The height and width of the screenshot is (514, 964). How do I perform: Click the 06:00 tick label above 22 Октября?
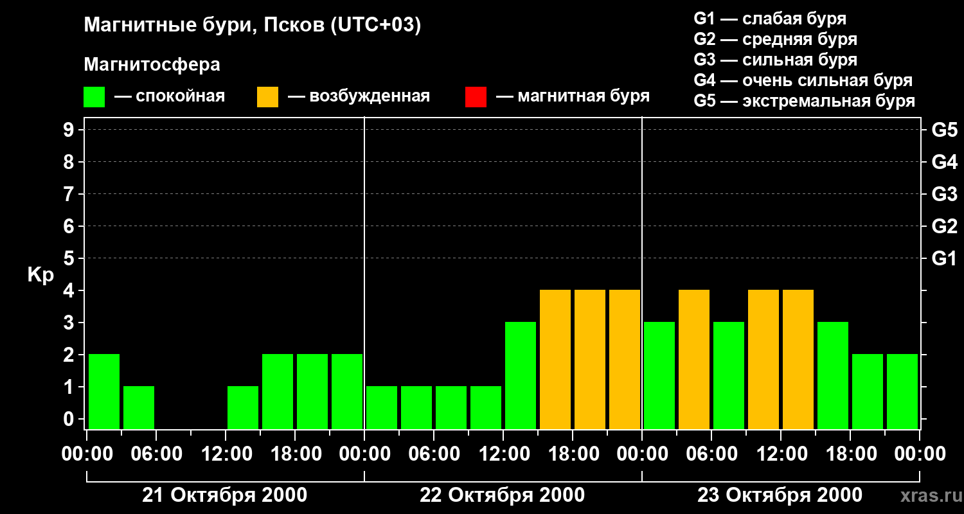[434, 454]
